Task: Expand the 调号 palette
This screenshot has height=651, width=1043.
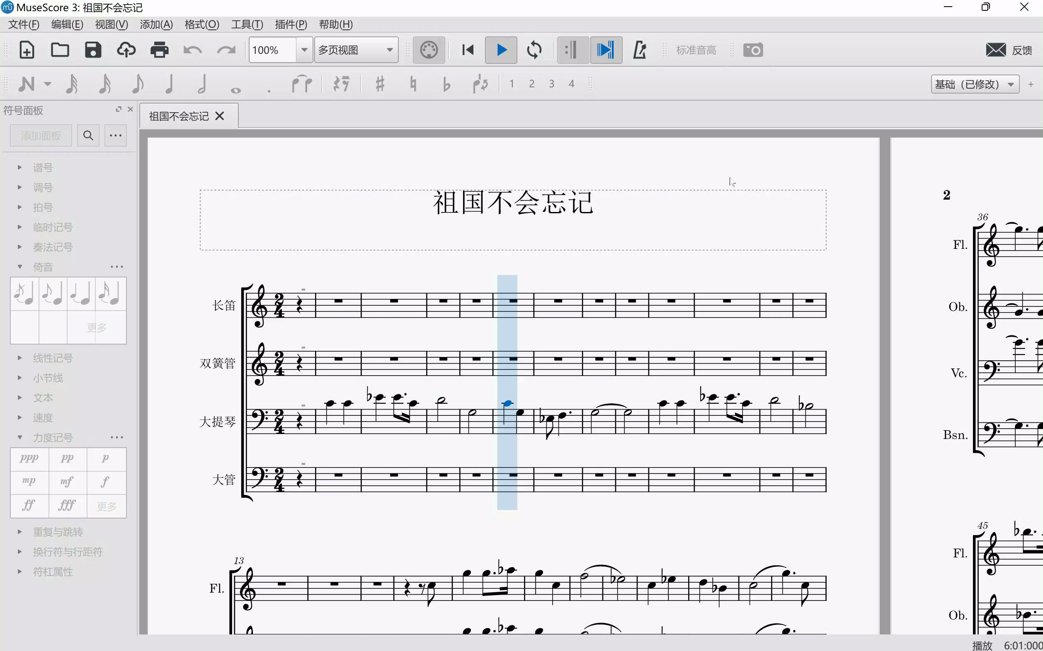Action: (x=19, y=187)
